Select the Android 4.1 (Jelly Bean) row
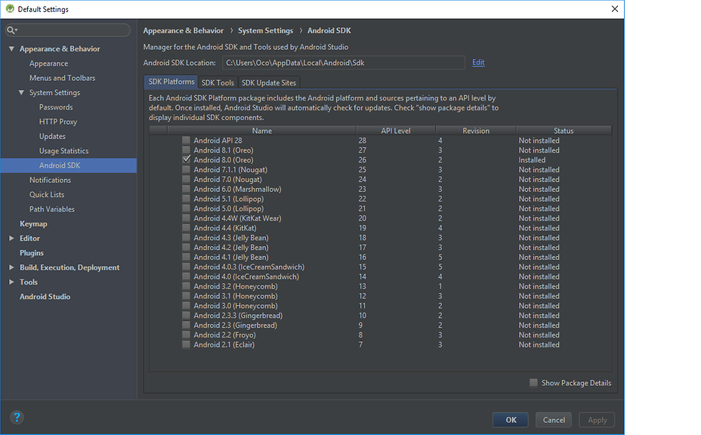The height and width of the screenshot is (435, 701). coord(381,257)
